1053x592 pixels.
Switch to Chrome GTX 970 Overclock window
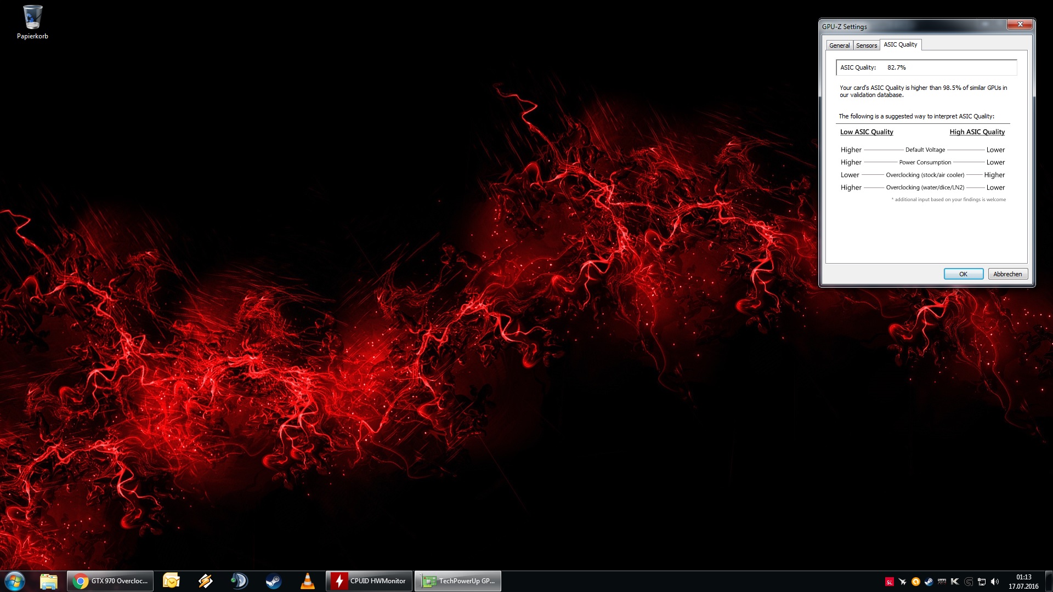point(110,581)
